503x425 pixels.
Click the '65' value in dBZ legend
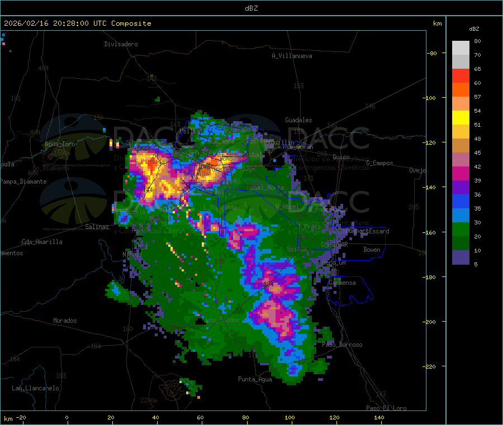point(477,69)
